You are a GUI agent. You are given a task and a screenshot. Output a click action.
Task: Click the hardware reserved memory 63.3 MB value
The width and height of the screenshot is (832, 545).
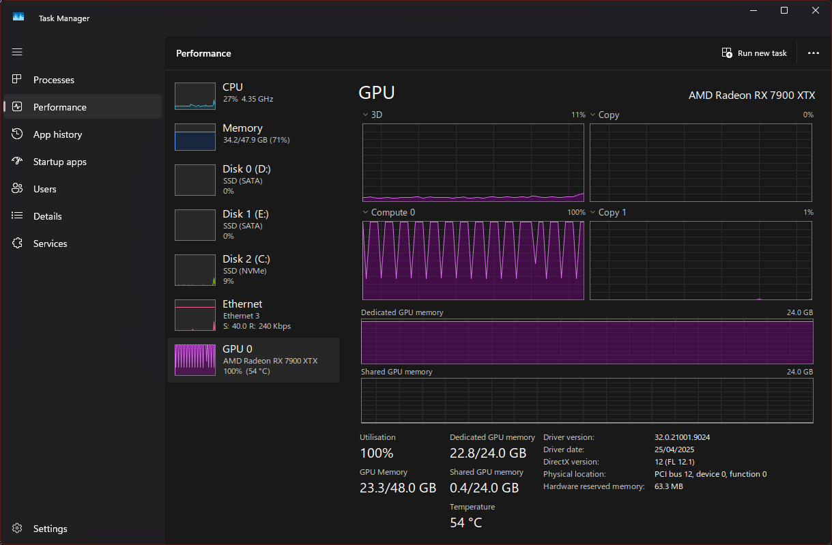pos(669,486)
